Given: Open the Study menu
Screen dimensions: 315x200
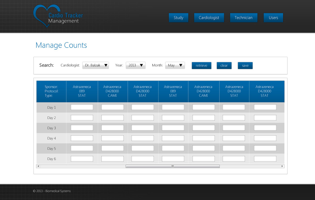Looking at the screenshot, I should [x=178, y=18].
